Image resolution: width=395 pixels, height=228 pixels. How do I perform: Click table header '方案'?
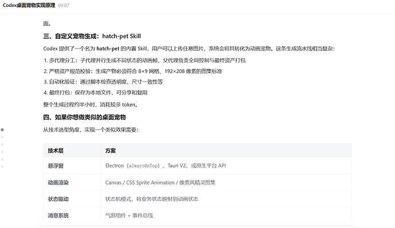click(x=110, y=151)
